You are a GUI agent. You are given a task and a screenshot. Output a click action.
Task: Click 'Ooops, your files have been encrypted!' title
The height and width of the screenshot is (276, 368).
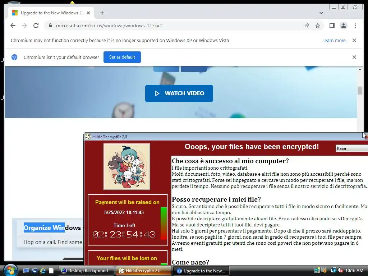point(252,147)
